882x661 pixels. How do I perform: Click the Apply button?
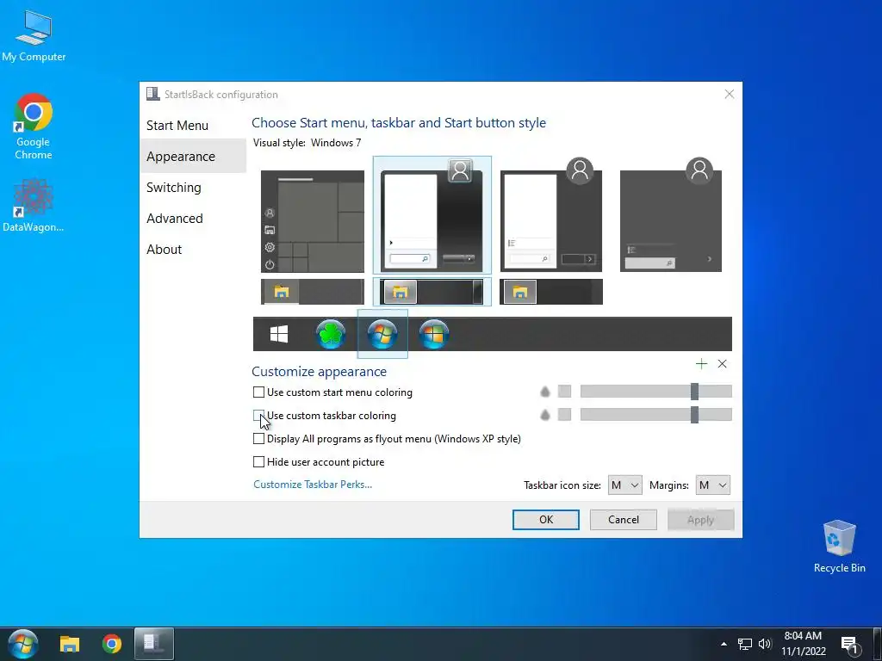[701, 519]
